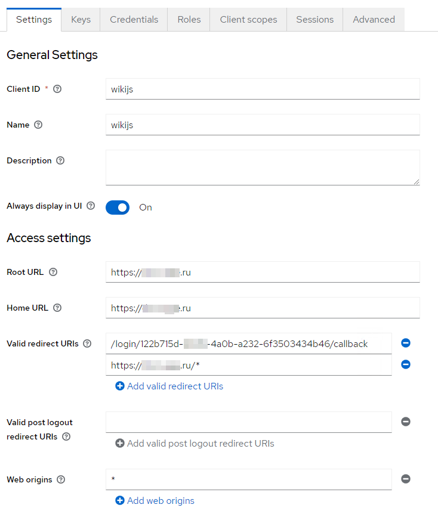Remove the /login callback redirect URI

click(406, 343)
